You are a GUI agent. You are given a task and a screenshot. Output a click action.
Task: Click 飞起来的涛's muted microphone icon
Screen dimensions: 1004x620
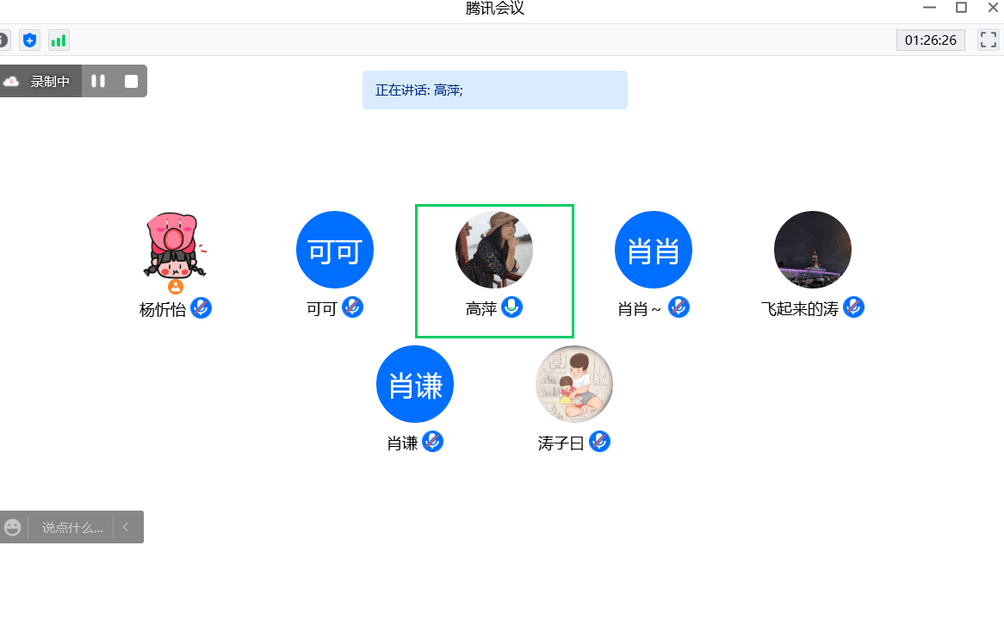click(x=853, y=307)
